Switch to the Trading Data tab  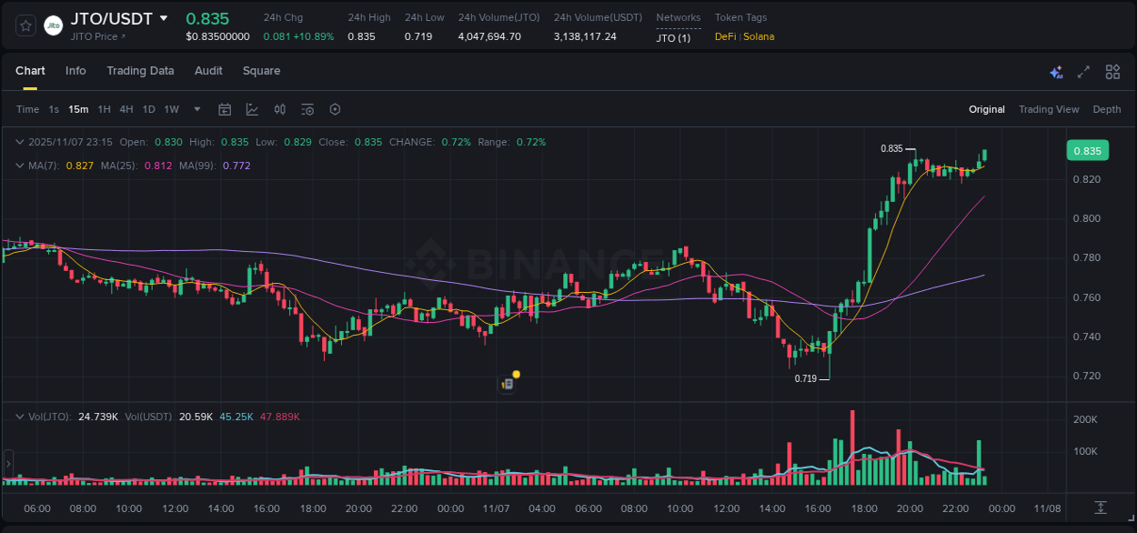[140, 70]
